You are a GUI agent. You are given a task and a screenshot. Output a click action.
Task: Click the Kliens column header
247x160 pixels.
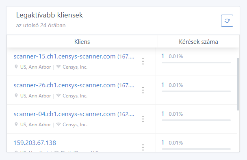(x=82, y=42)
